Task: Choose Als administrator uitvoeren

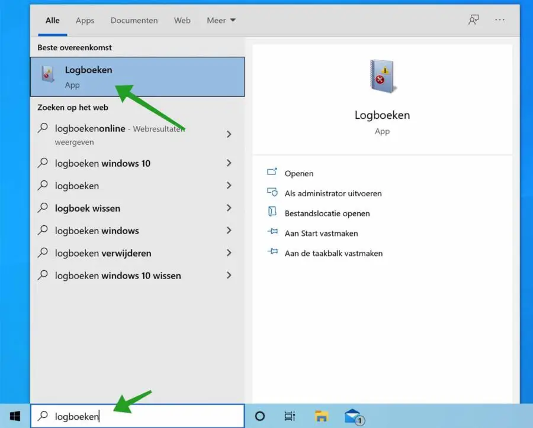Action: tap(333, 193)
